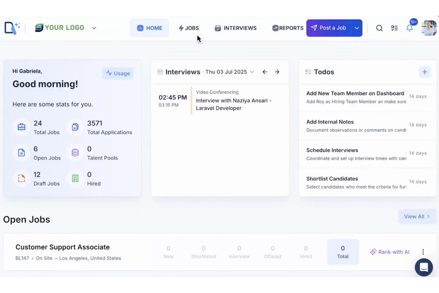The height and width of the screenshot is (293, 439).
Task: Click the Usage button toggle on greeting card
Action: point(118,73)
